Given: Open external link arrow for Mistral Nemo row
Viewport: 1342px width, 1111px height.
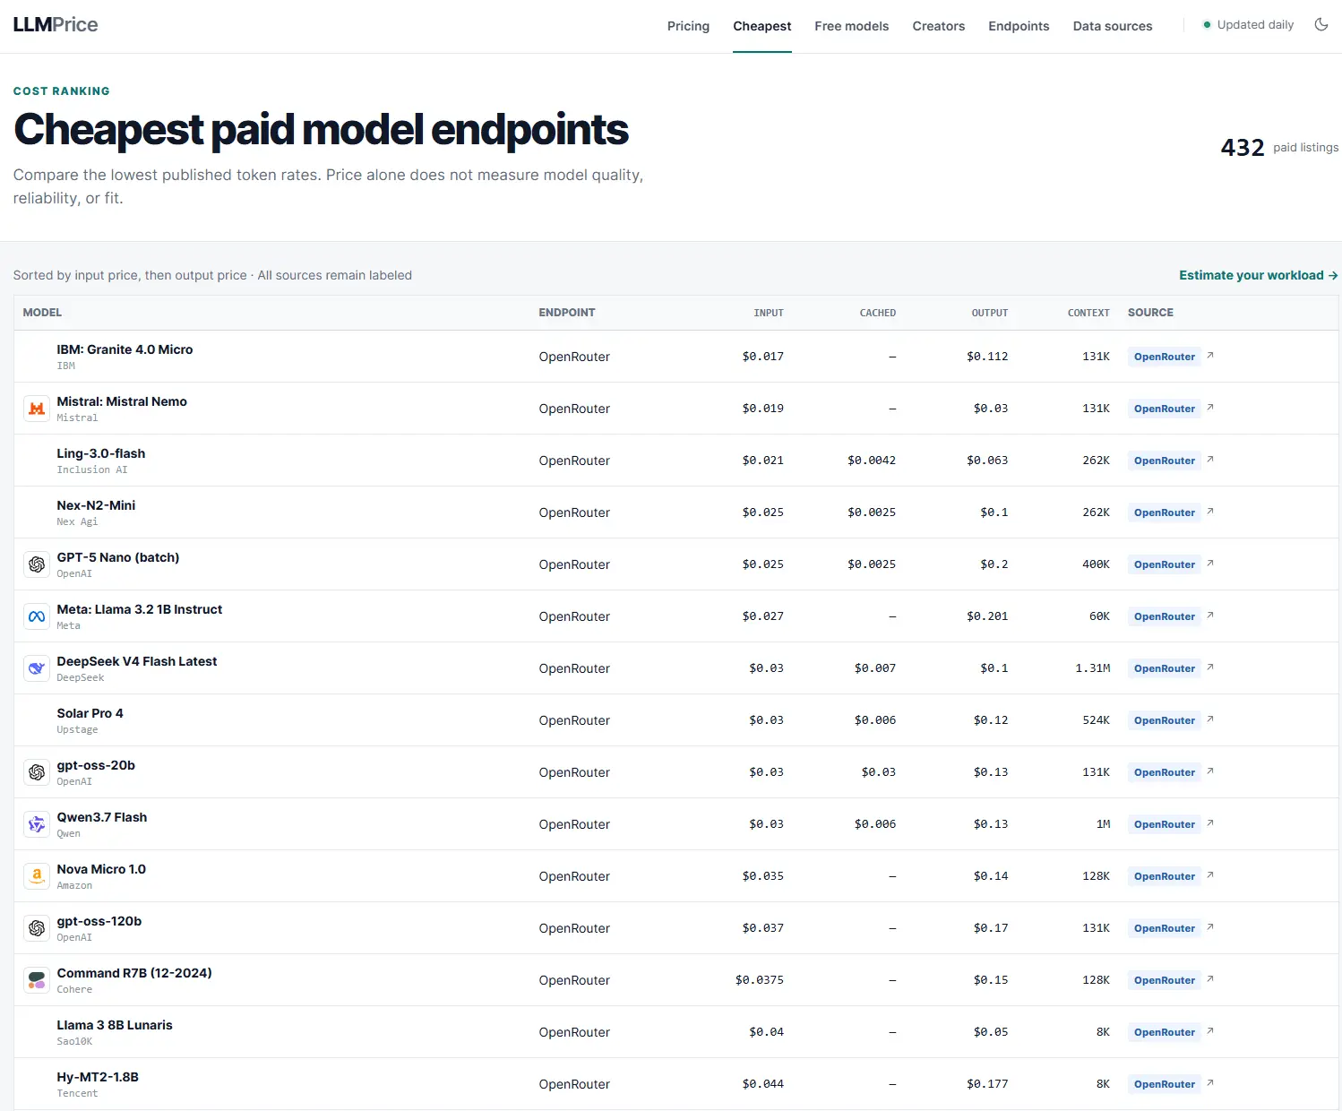Looking at the screenshot, I should [1210, 408].
